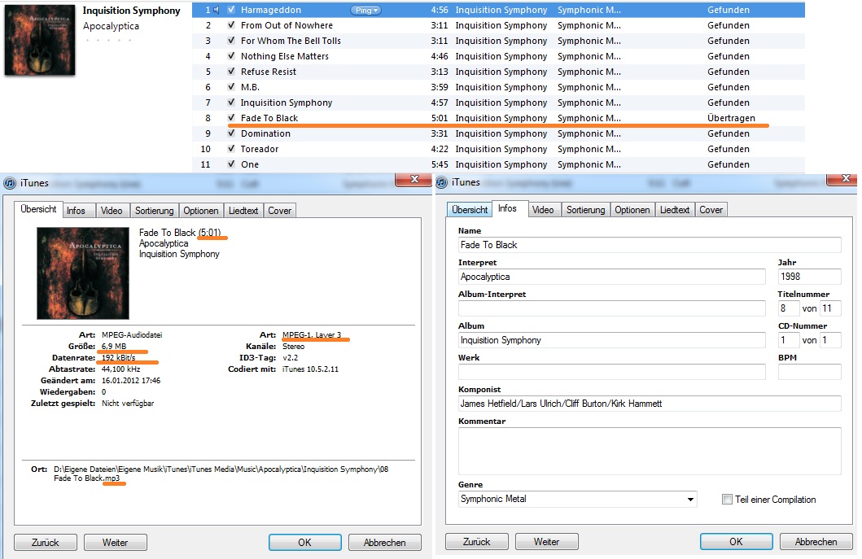Image resolution: width=862 pixels, height=559 pixels.
Task: Click the Titelnummer field showing 8
Action: tap(788, 308)
